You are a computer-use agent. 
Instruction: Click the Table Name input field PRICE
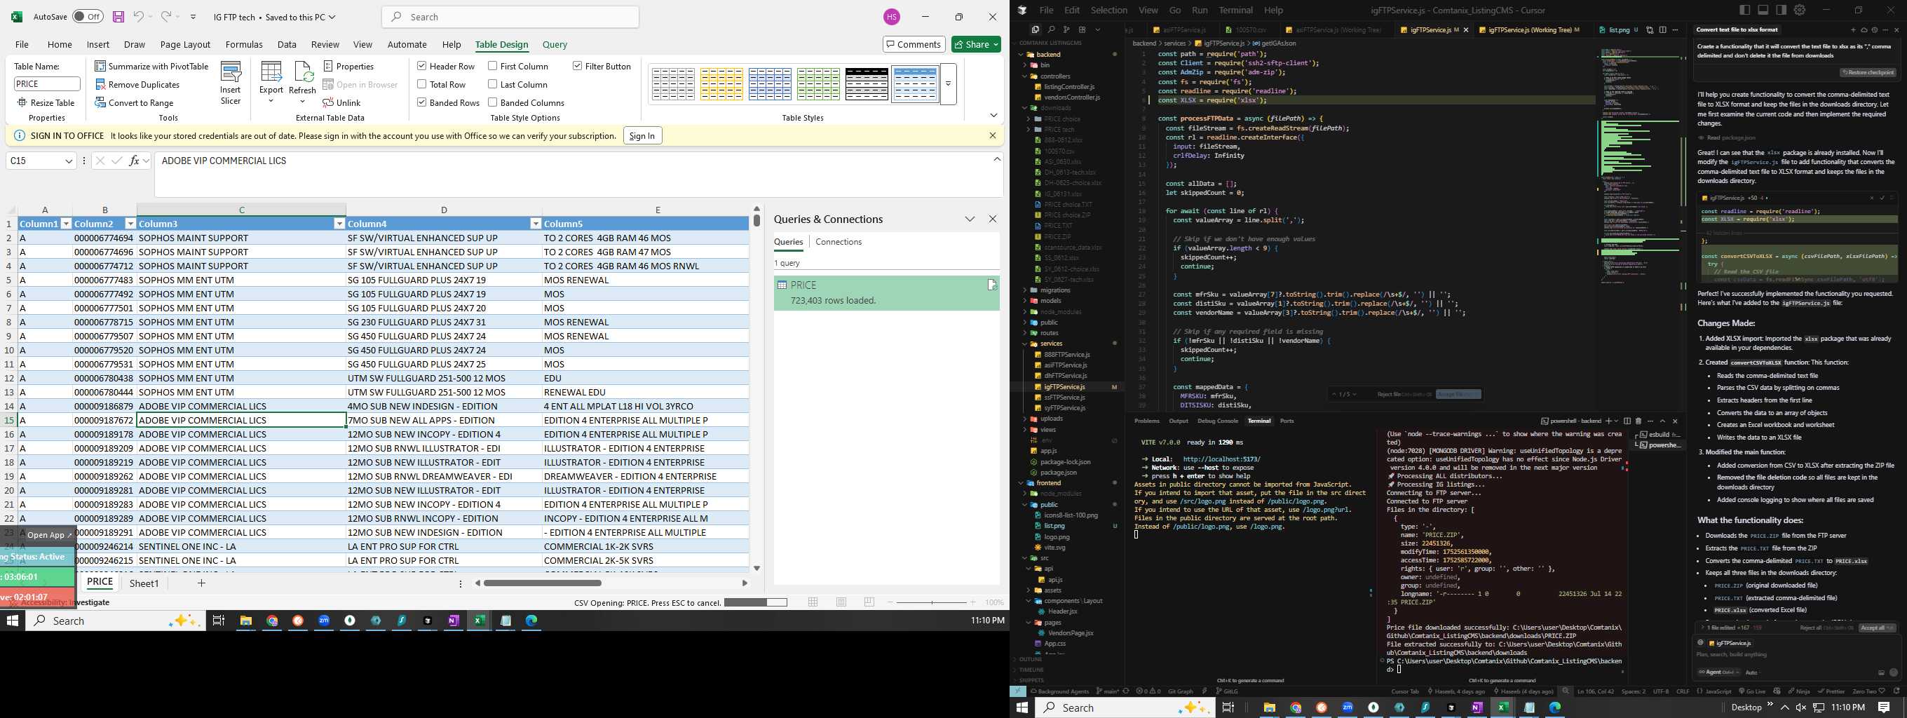(47, 84)
